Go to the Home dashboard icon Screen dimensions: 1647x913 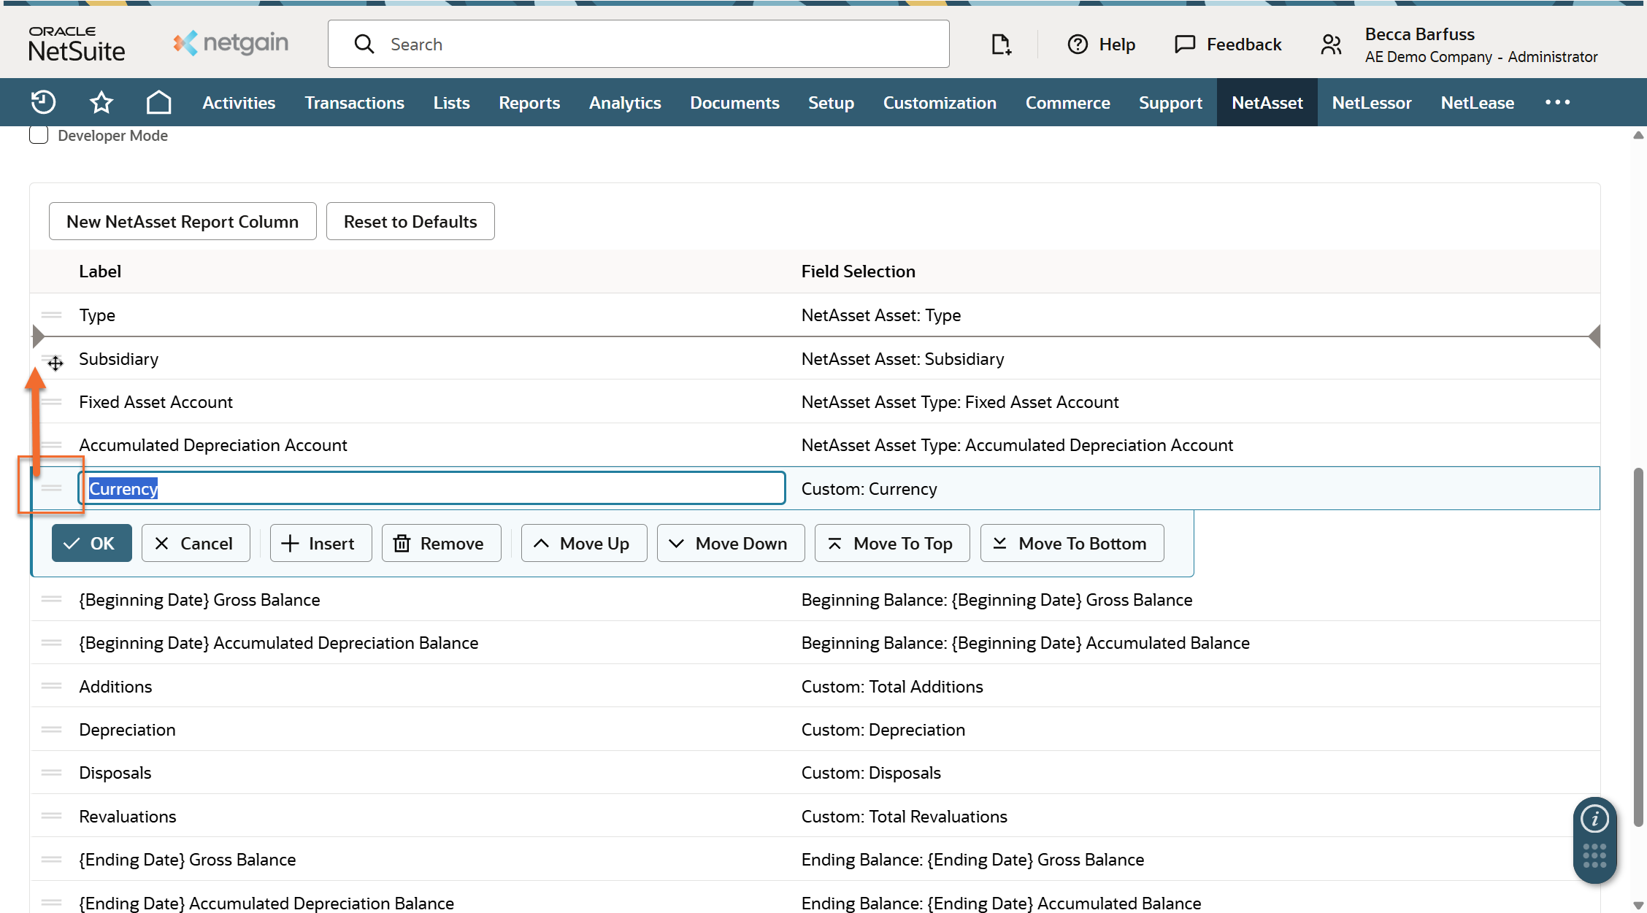158,102
